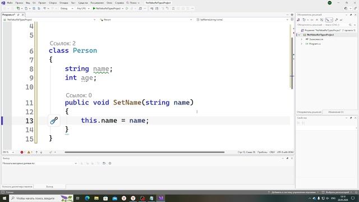Click the Save All toolbar icon
The height and width of the screenshot is (202, 359).
(39, 8)
